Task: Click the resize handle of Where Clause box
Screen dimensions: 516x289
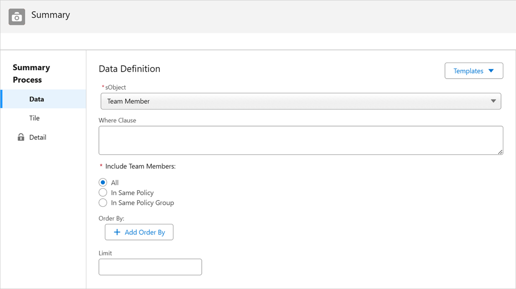Action: coord(500,151)
